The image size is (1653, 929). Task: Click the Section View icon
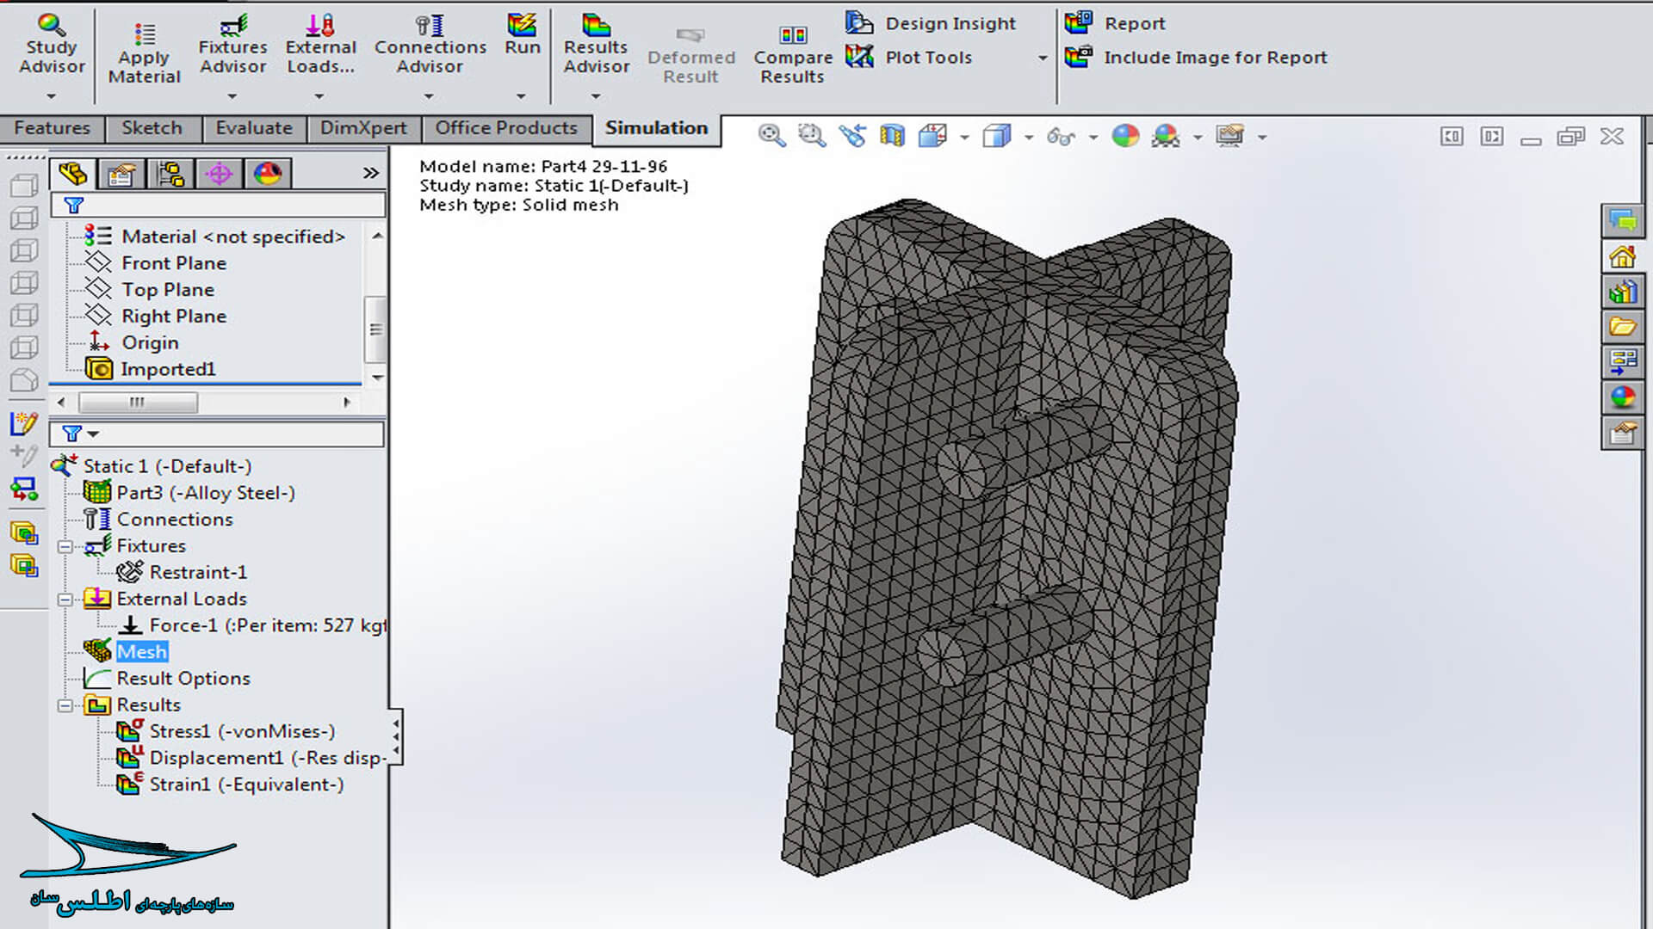click(x=892, y=136)
